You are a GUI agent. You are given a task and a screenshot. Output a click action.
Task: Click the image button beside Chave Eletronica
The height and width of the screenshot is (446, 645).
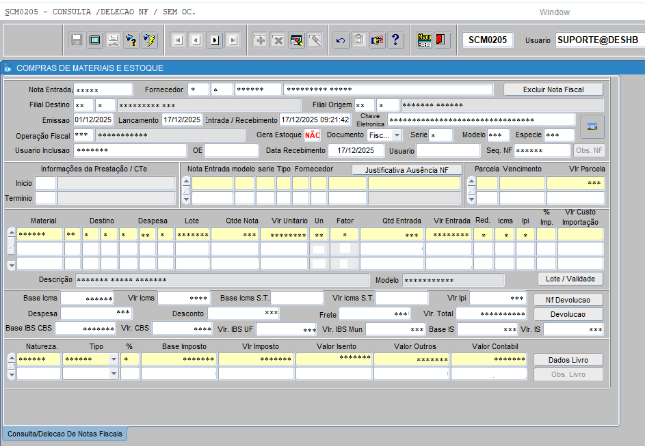point(592,126)
